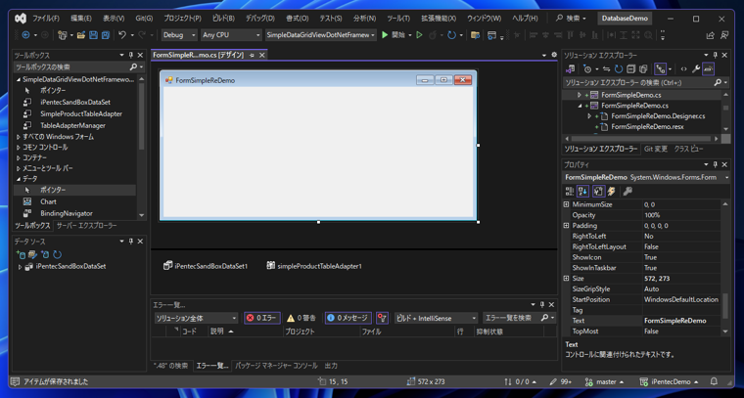Image resolution: width=744 pixels, height=398 pixels.
Task: Click the Property Pages wrench icon in Properties panel
Action: [628, 191]
